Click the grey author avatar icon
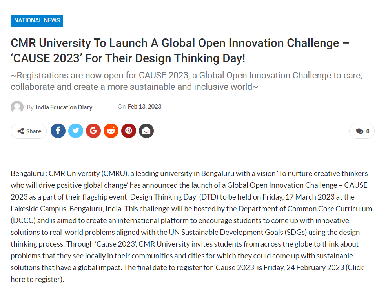Viewport: 388px width, 287px height. [x=17, y=107]
